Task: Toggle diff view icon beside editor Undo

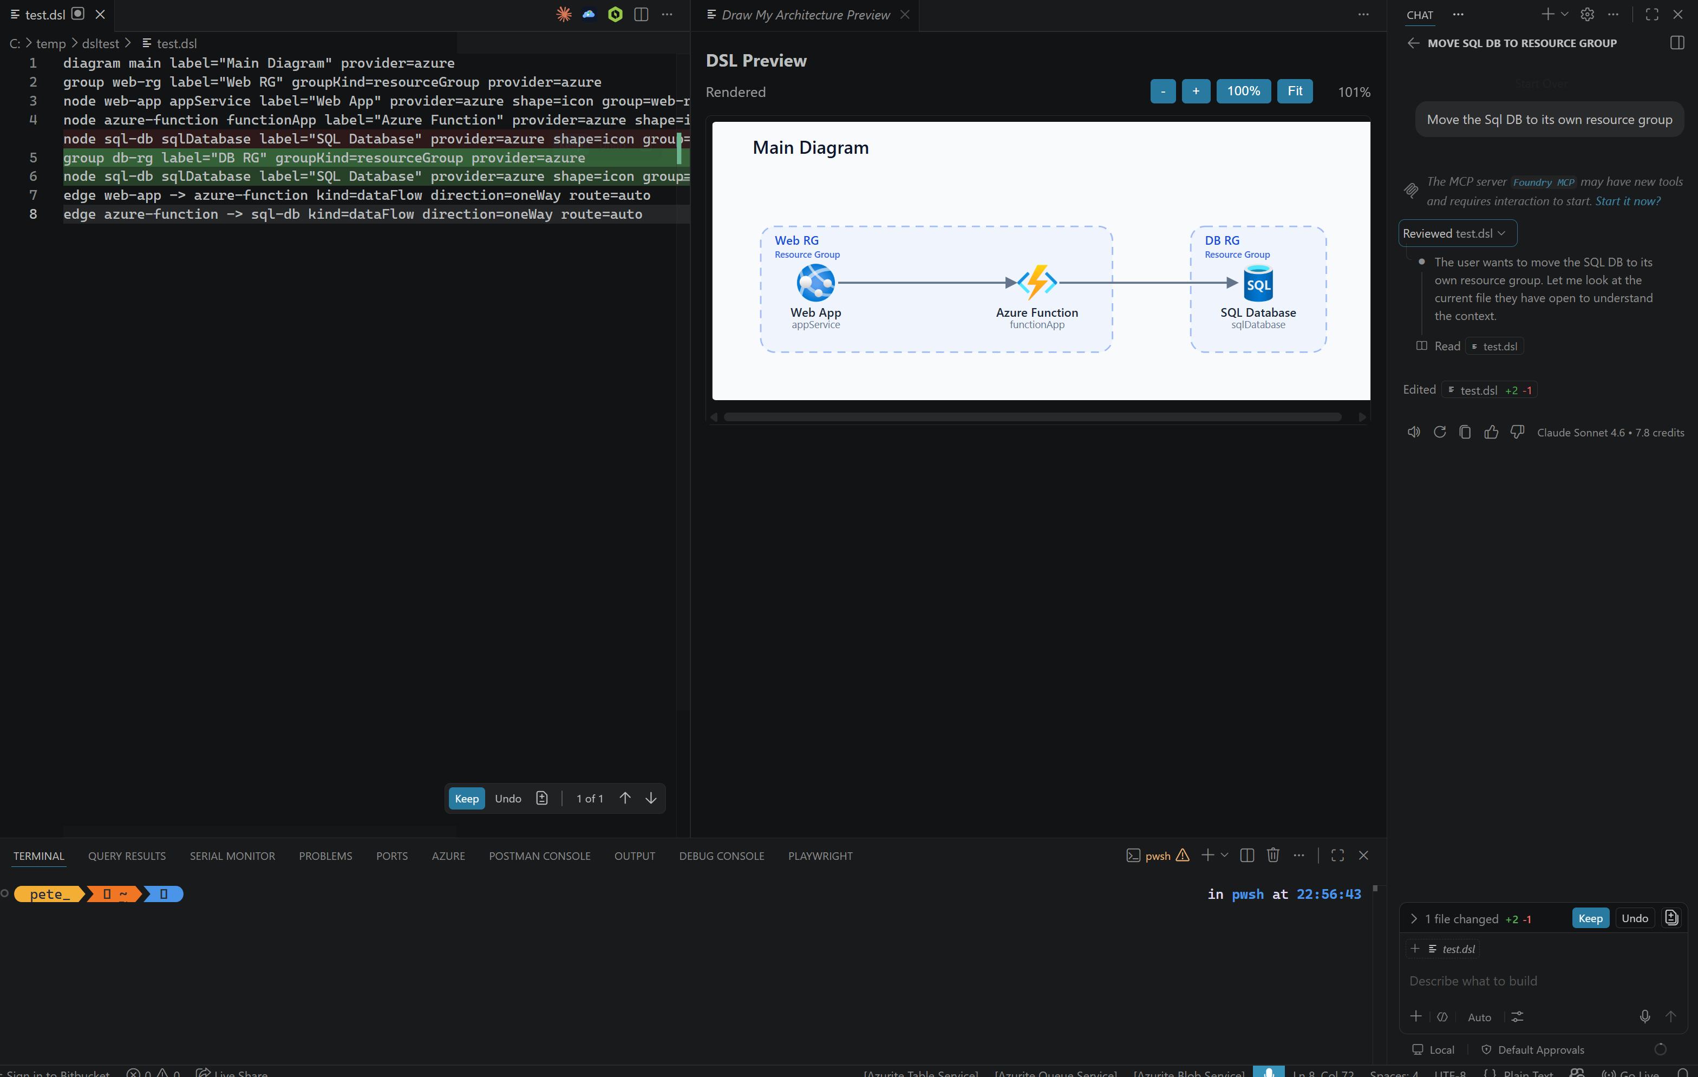Action: pyautogui.click(x=541, y=798)
